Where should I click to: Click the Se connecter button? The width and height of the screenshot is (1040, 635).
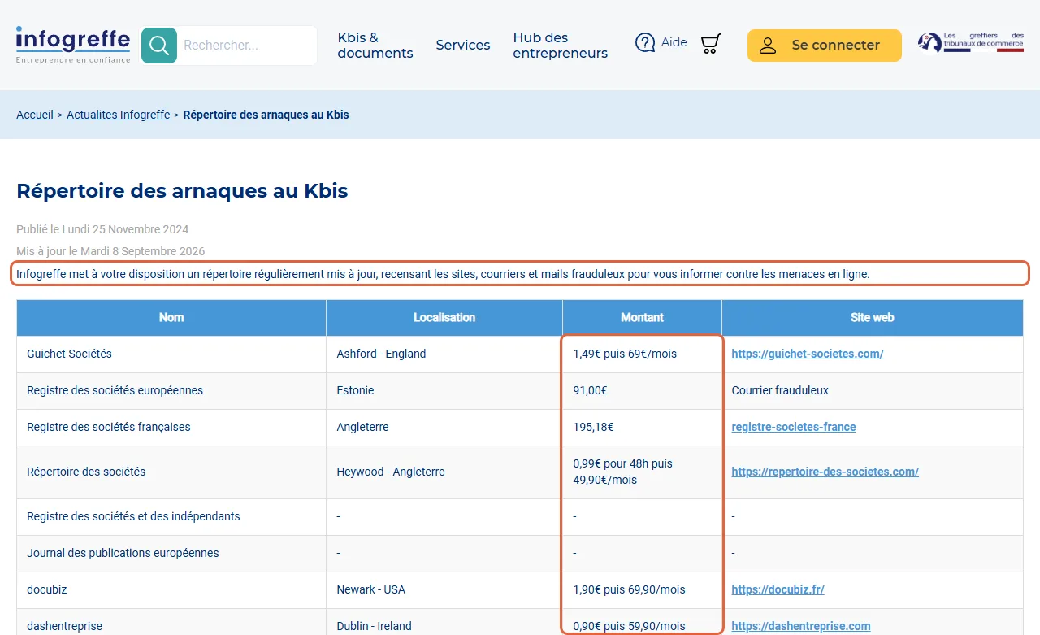[x=825, y=46]
